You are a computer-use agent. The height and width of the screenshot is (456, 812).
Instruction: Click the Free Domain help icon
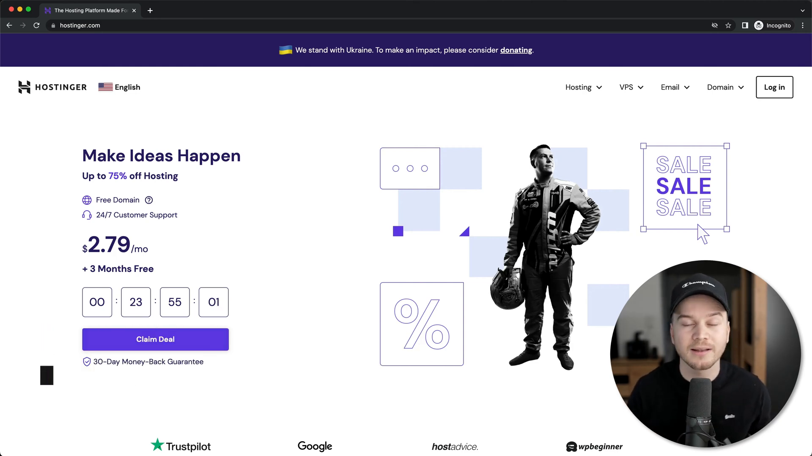[149, 200]
